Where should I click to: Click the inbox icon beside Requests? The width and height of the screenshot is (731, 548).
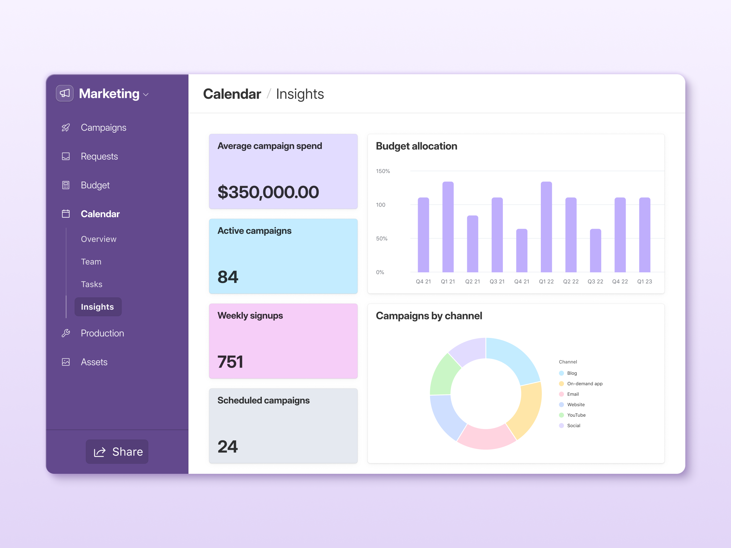(x=66, y=156)
